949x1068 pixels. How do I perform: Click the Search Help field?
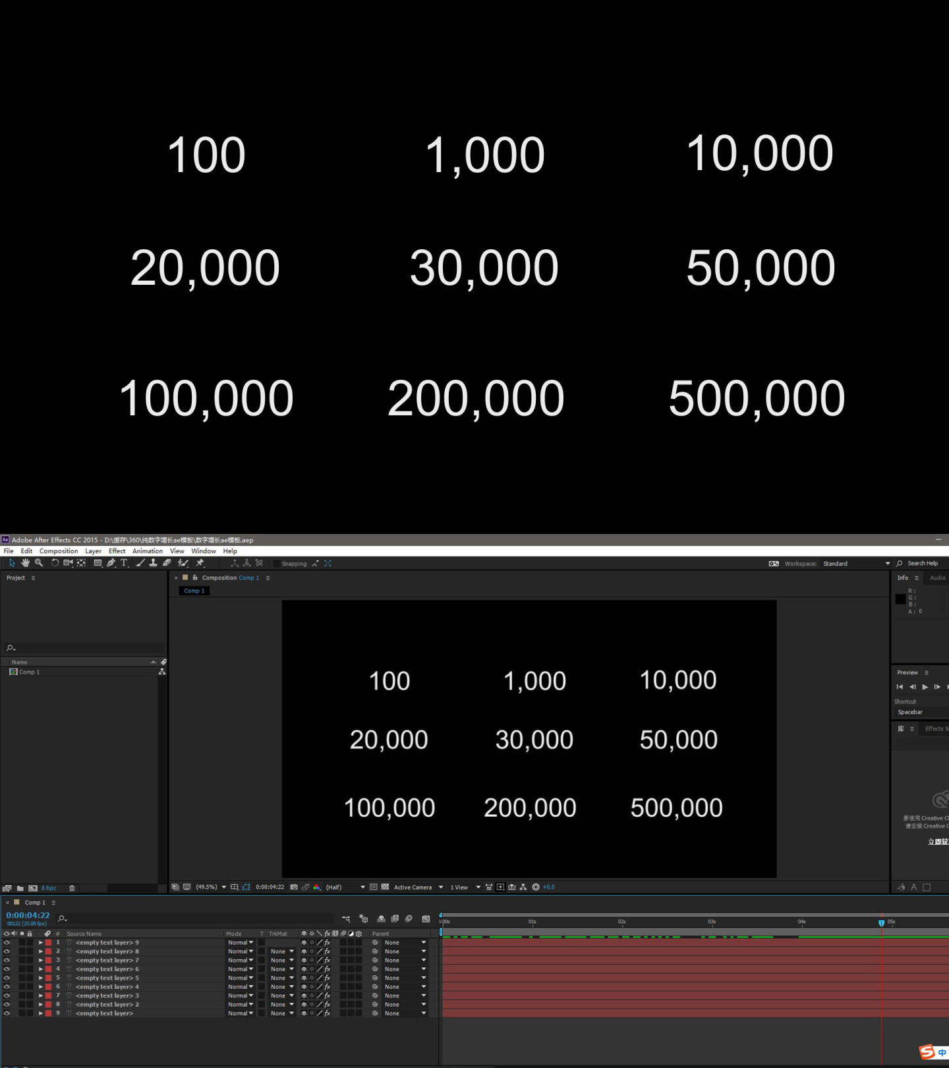(923, 564)
